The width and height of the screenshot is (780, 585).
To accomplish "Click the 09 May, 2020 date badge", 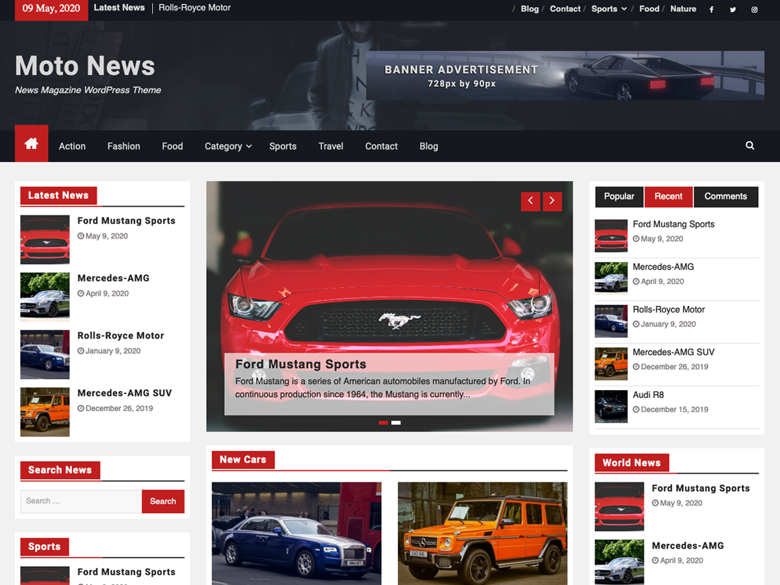I will (x=51, y=9).
